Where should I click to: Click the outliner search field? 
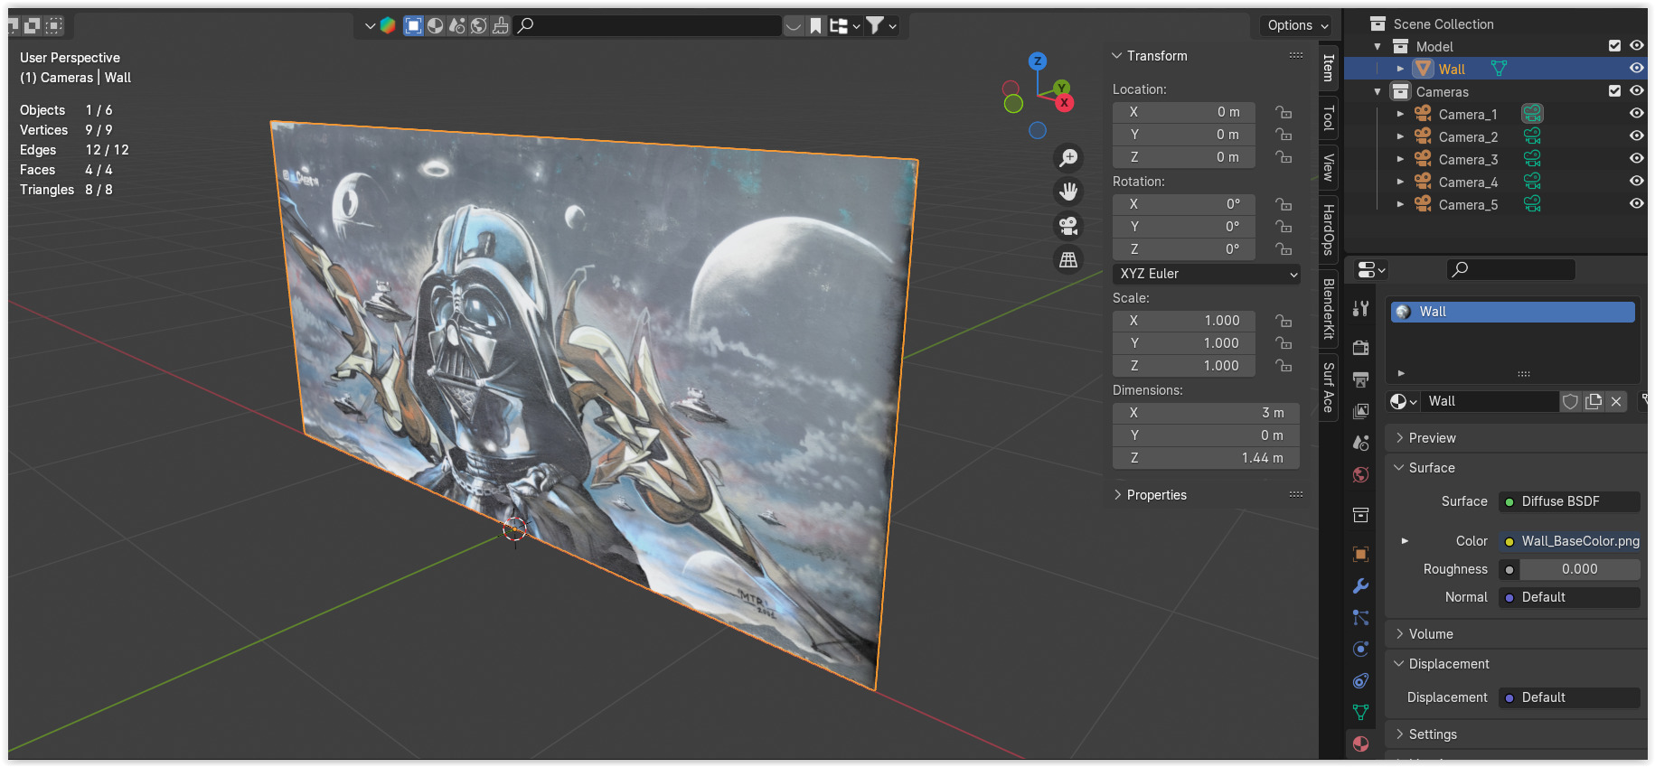click(648, 25)
